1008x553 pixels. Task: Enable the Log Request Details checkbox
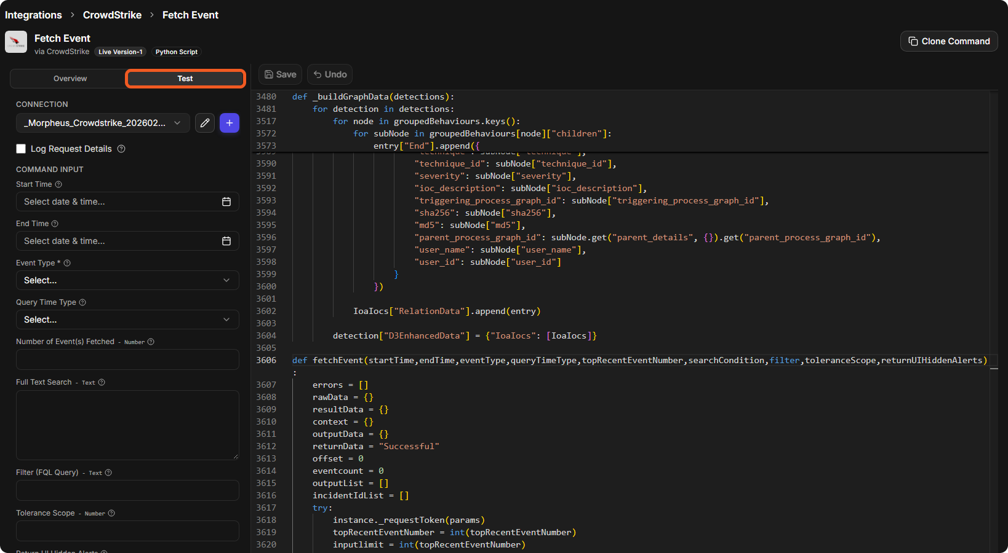[x=21, y=149]
